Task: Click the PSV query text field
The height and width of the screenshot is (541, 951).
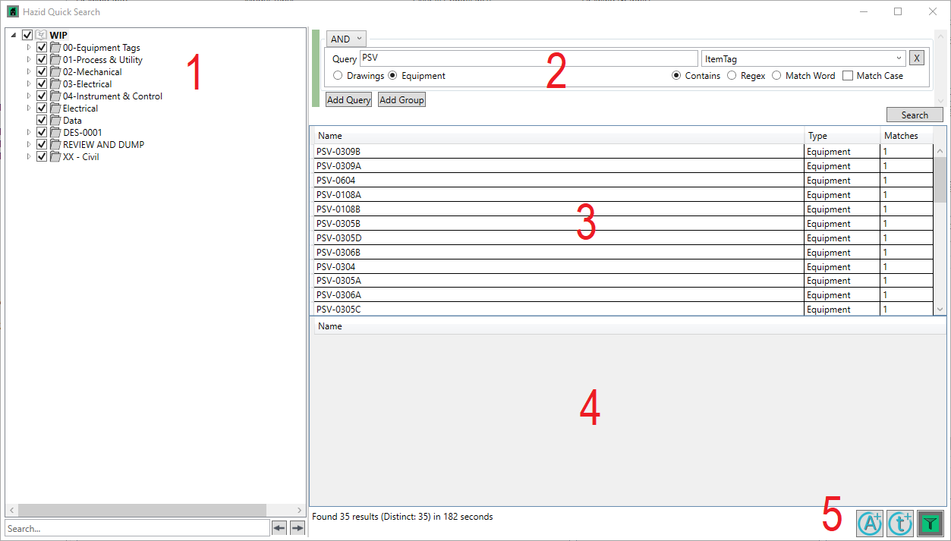Action: click(x=527, y=58)
